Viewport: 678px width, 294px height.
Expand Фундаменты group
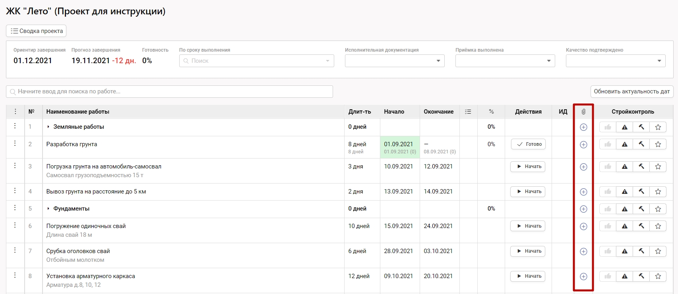pyautogui.click(x=48, y=209)
